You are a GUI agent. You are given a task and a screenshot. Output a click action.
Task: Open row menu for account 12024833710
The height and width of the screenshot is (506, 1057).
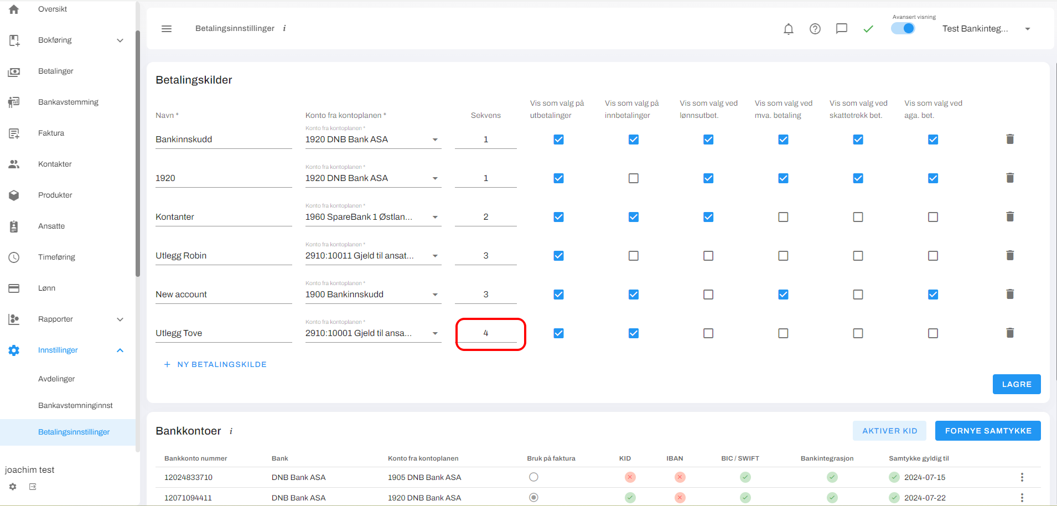click(1022, 477)
